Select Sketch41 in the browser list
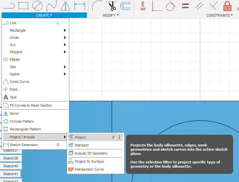 [10, 174]
